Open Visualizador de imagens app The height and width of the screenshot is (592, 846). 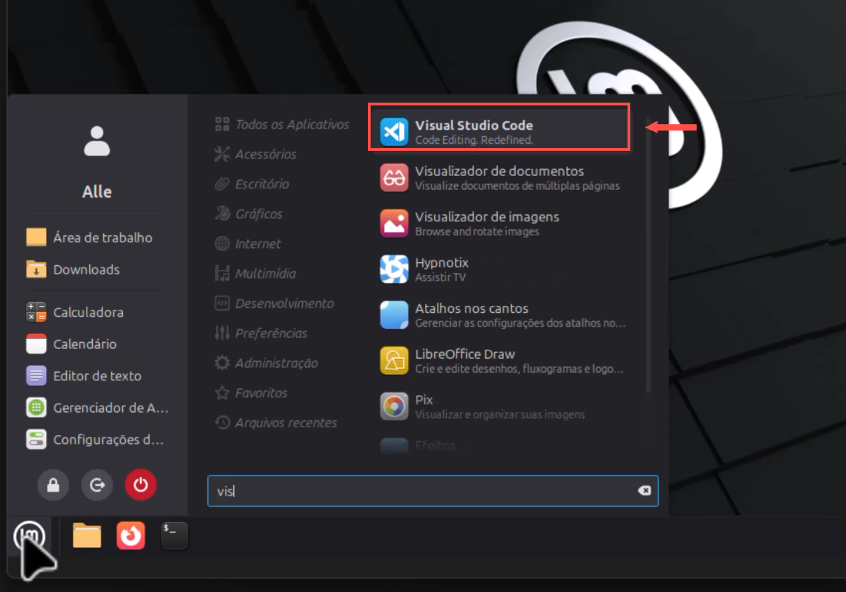pos(500,223)
